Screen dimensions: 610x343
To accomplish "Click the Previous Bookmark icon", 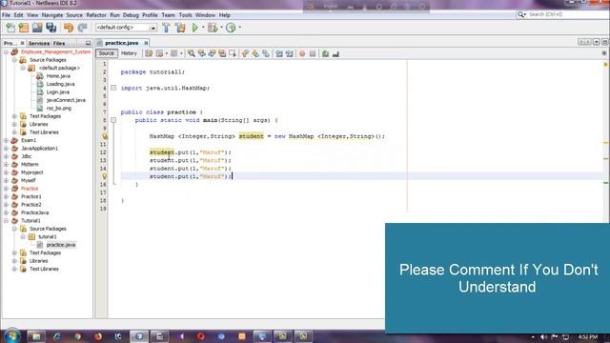I will click(x=245, y=53).
